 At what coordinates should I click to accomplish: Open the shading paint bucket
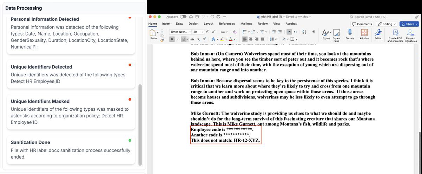[x=284, y=39]
